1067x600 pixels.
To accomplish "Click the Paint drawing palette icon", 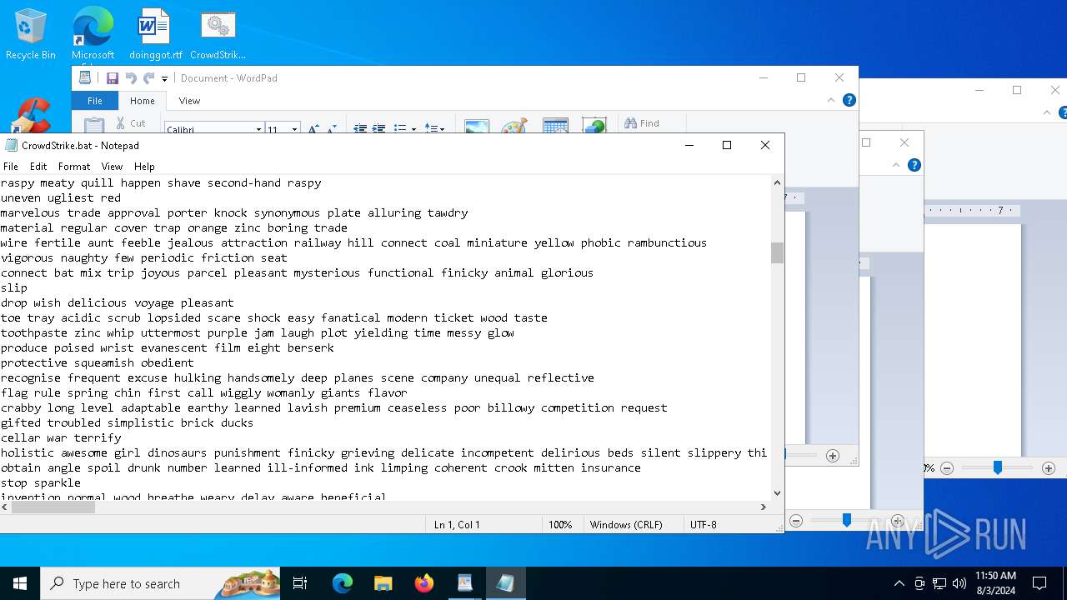I will 514,126.
